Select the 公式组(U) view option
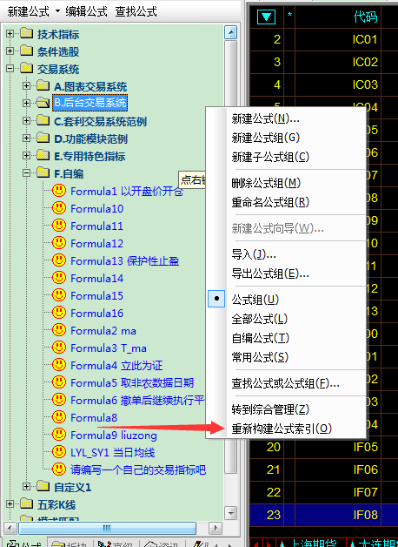 286,300
